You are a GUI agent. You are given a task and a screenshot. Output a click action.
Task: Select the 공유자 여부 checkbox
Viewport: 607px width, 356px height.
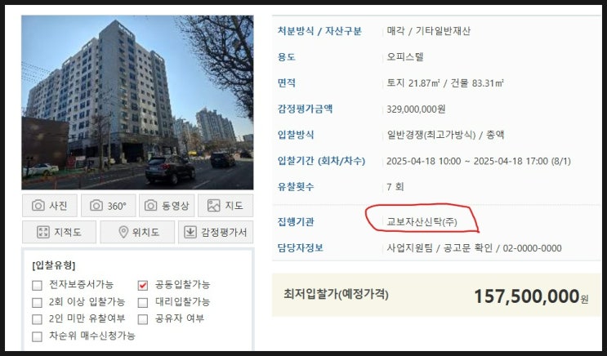point(143,319)
